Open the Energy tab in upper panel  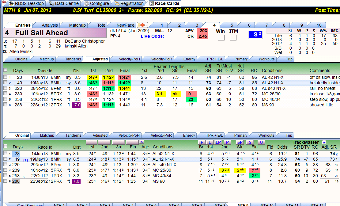pyautogui.click(x=189, y=59)
